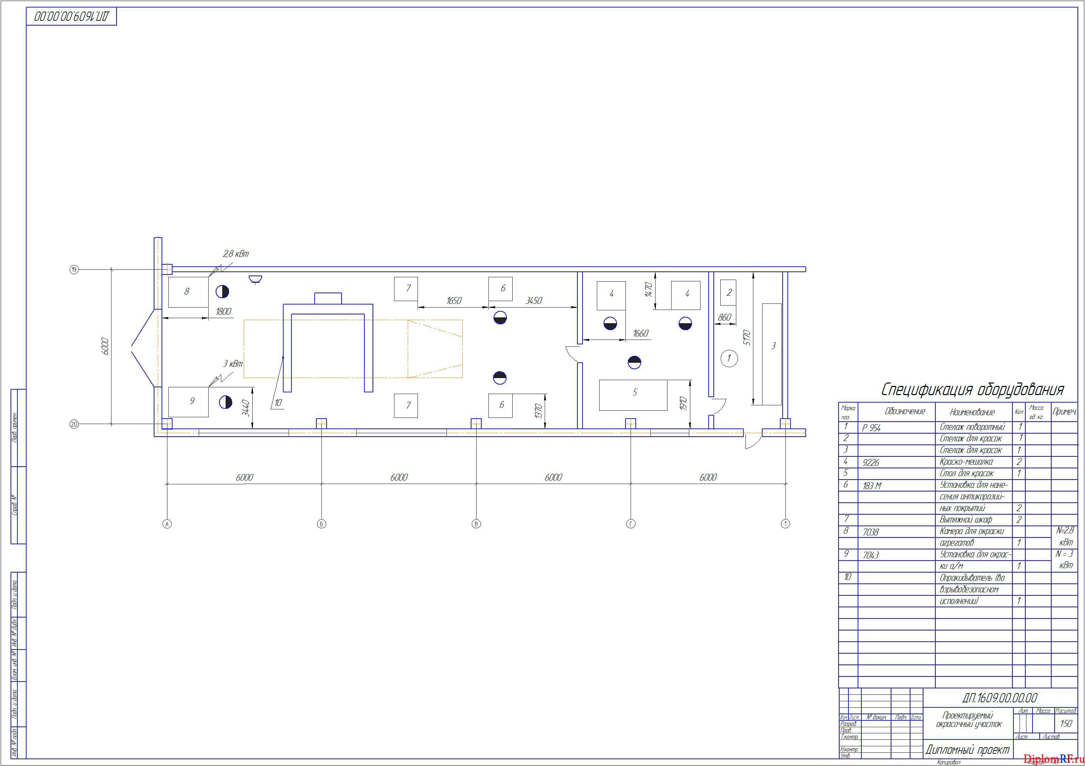This screenshot has height=766, width=1085.
Task: Select designation "7043" in the specification
Action: tap(871, 555)
